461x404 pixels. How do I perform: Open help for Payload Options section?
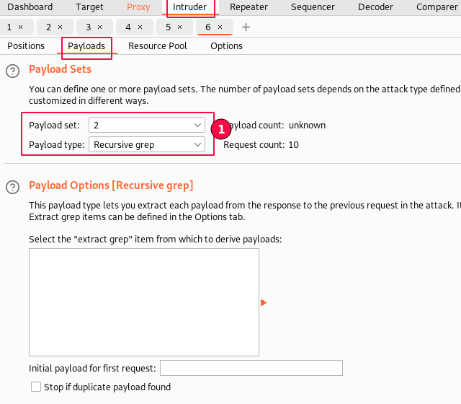12,187
